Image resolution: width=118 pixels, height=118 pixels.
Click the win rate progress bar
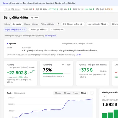pyautogui.click(x=57, y=74)
